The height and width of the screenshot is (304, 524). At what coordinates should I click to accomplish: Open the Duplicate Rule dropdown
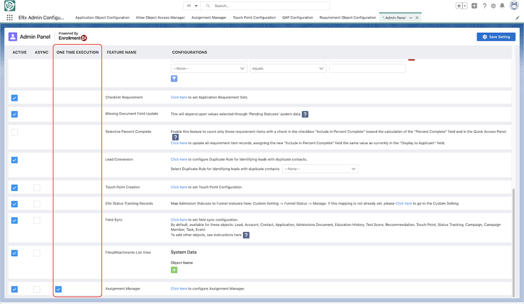click(320, 169)
